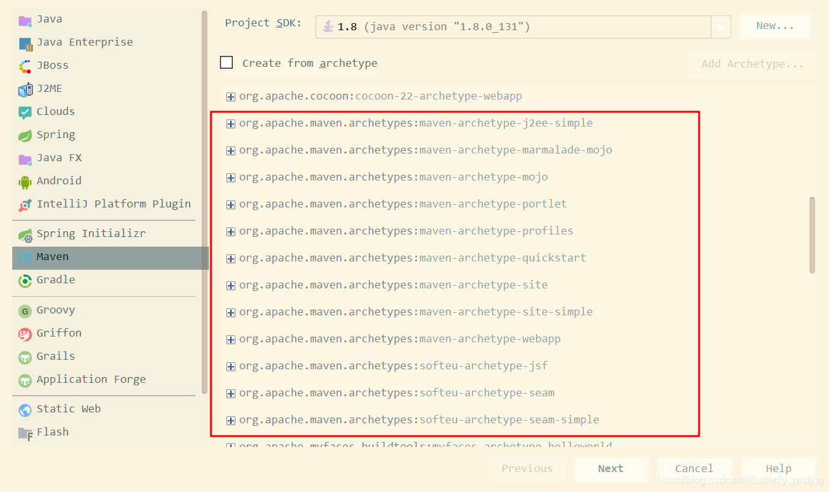Viewport: 829px width, 492px height.
Task: Select Maven project type
Action: (x=110, y=258)
